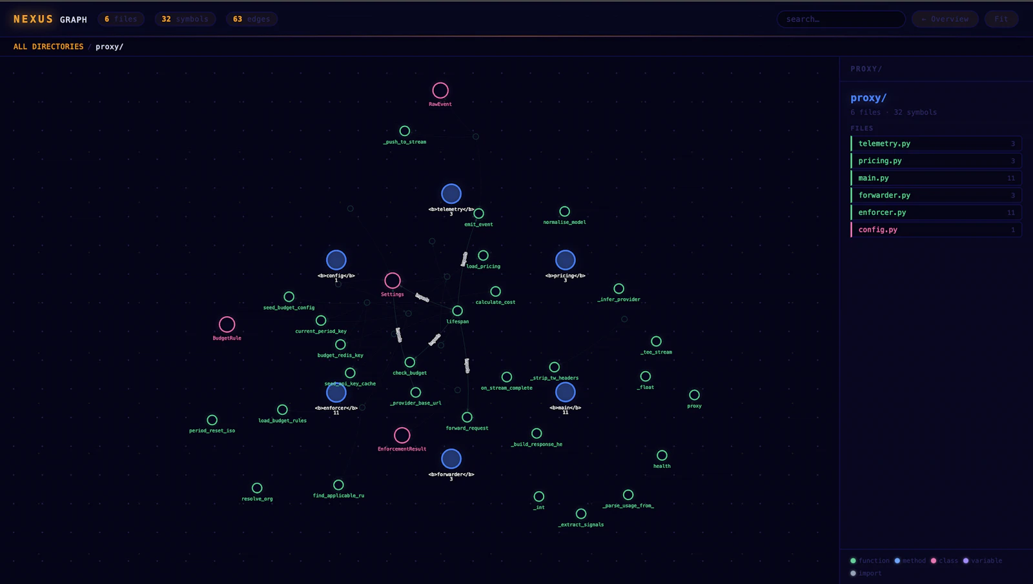The height and width of the screenshot is (584, 1033).
Task: Open forwarder.py in the files list
Action: click(x=936, y=195)
